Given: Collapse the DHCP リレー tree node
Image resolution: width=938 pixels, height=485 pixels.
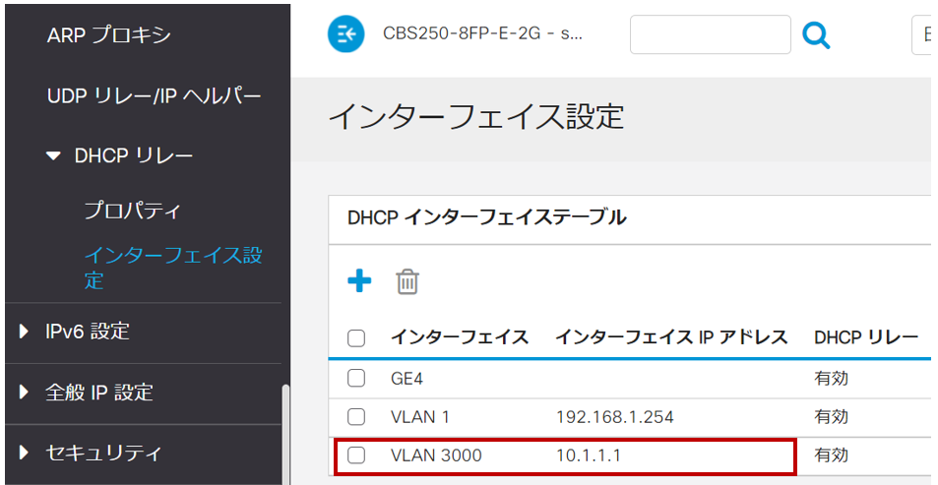Looking at the screenshot, I should coord(53,156).
